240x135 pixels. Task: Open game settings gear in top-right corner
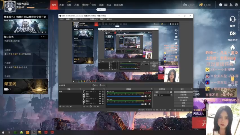point(236,5)
